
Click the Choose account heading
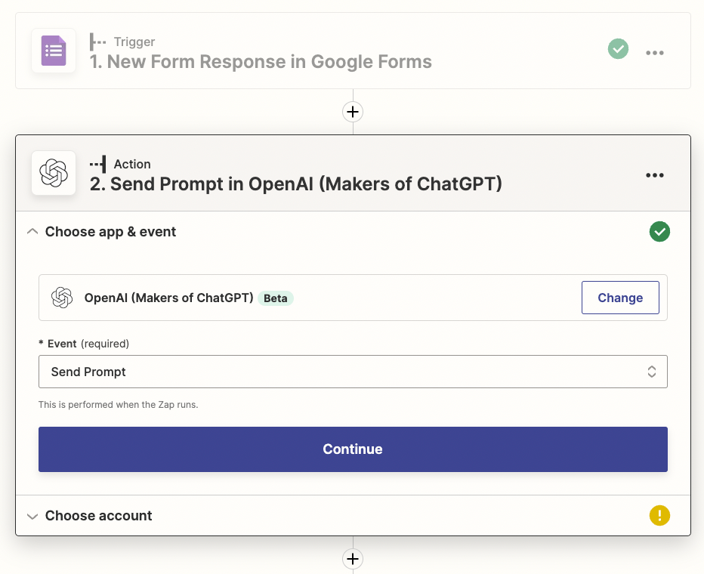pyautogui.click(x=99, y=516)
